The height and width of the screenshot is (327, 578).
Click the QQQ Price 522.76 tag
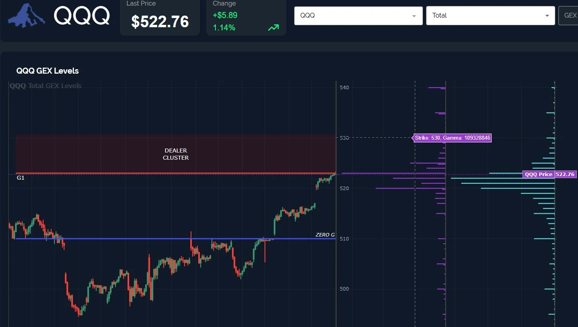coord(549,175)
